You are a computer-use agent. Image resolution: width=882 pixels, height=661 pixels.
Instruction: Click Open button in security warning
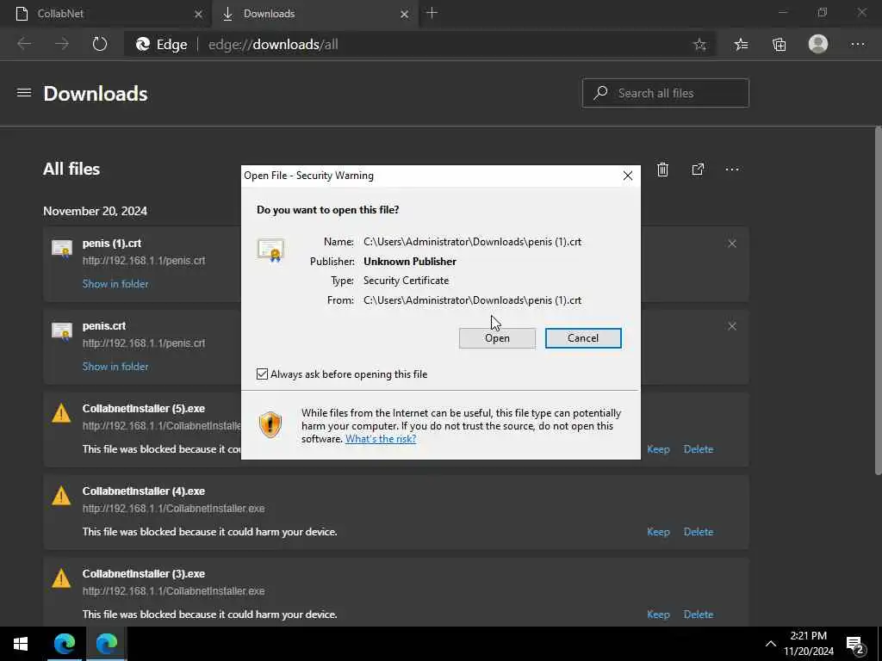point(497,337)
